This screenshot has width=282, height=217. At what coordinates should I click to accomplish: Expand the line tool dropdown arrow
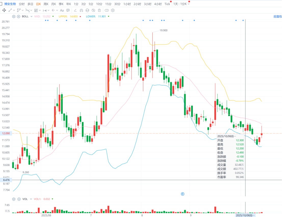pyautogui.click(x=14, y=10)
